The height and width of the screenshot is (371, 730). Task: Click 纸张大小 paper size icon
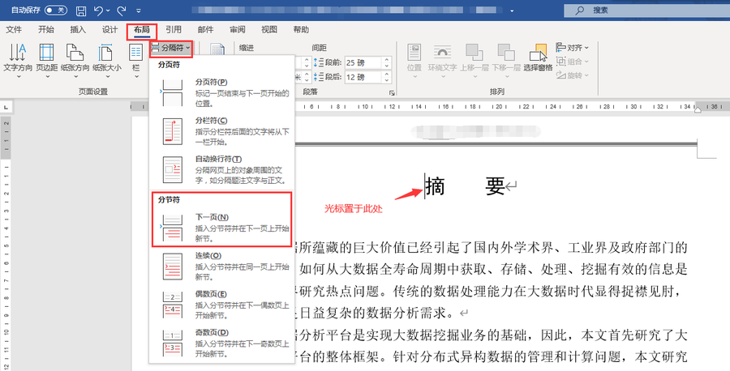pos(107,58)
